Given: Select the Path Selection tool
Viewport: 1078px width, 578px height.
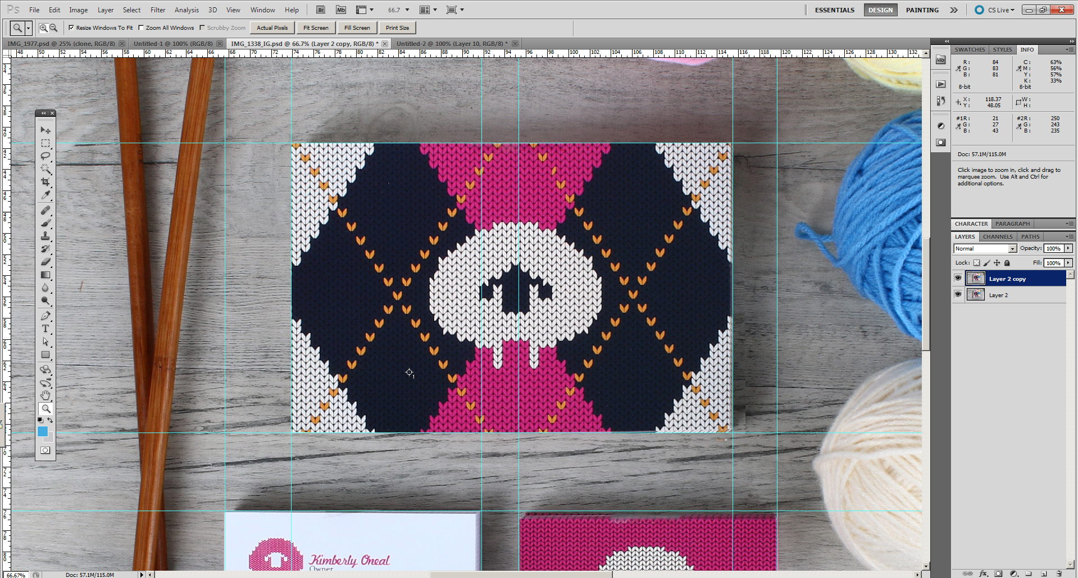Looking at the screenshot, I should click(46, 342).
